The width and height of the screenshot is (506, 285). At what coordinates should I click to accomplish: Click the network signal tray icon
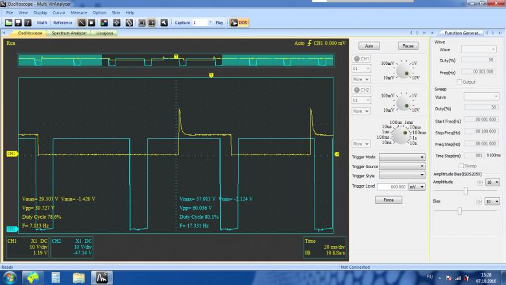[x=457, y=278]
